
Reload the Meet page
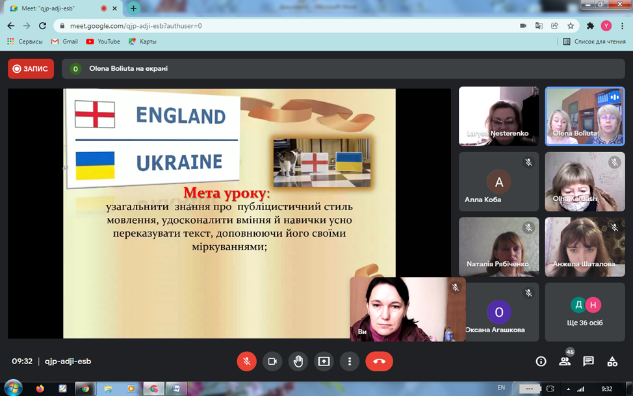[42, 26]
